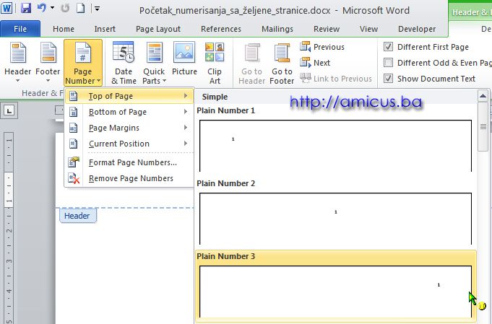This screenshot has width=492, height=324.
Task: Select Plain Number 2 thumbnail
Action: point(335,219)
